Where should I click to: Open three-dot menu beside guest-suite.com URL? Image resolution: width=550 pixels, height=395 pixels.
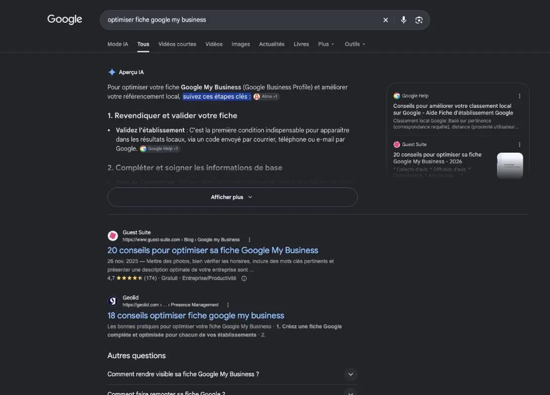coord(250,240)
